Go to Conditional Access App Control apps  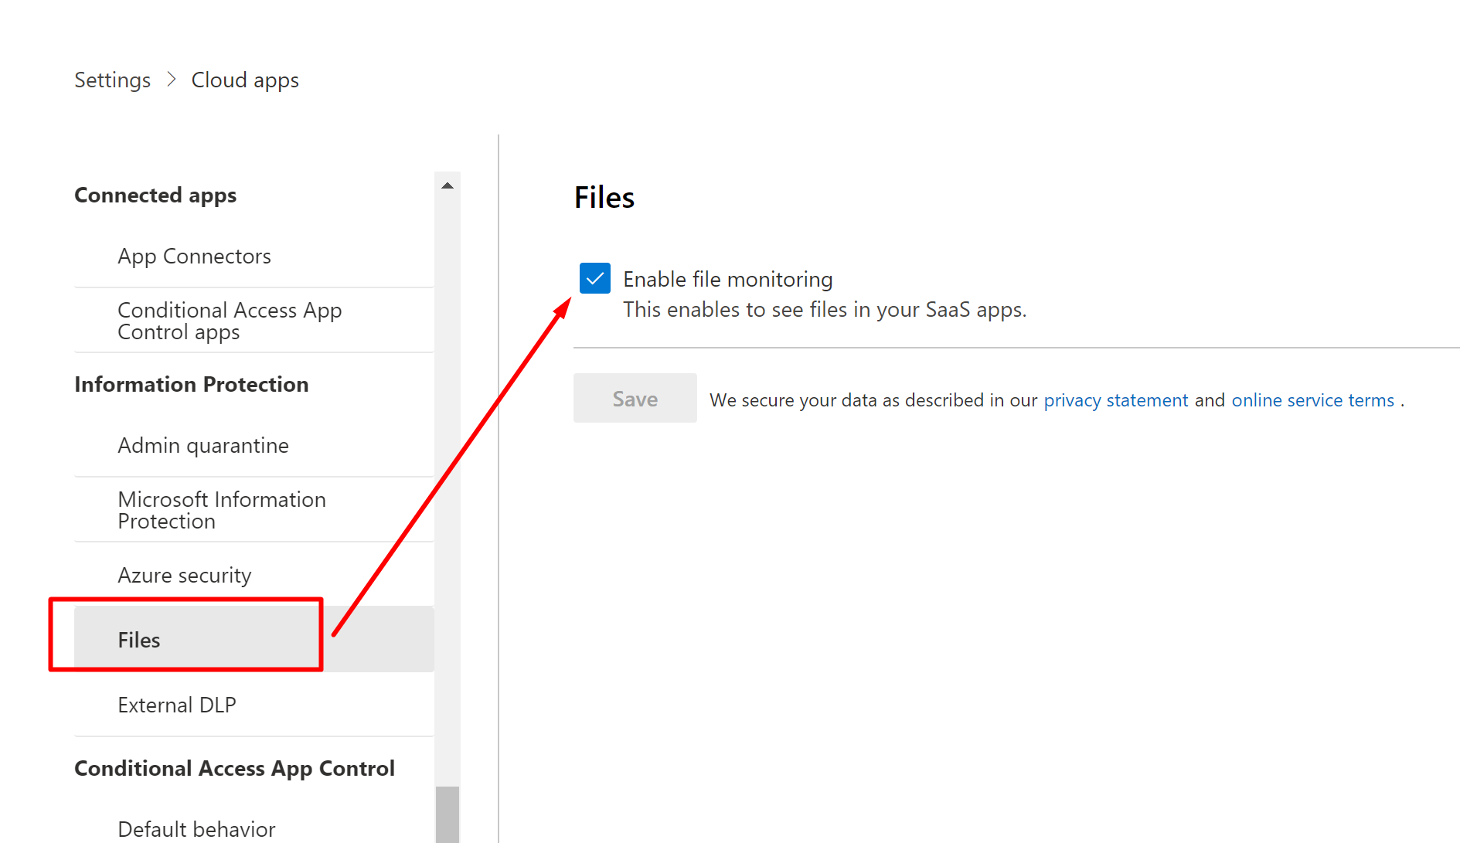click(229, 321)
